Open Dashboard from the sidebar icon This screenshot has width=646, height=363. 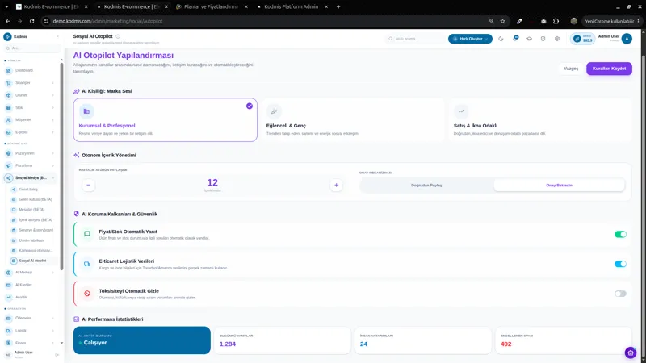(8, 70)
